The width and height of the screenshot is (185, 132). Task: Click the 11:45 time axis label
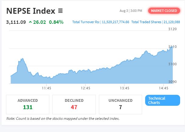(47, 88)
